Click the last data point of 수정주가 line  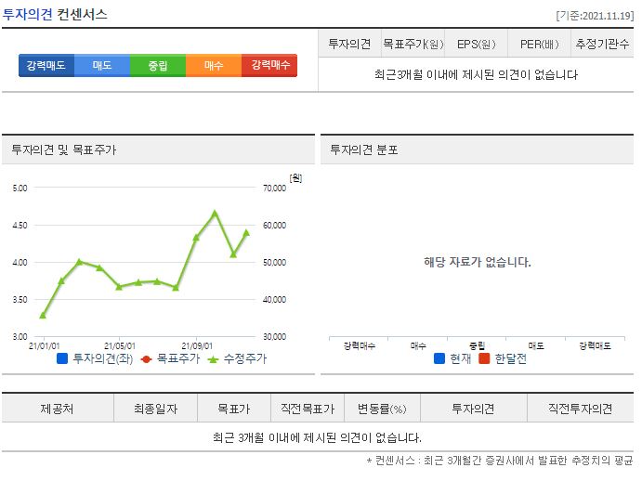tap(246, 232)
